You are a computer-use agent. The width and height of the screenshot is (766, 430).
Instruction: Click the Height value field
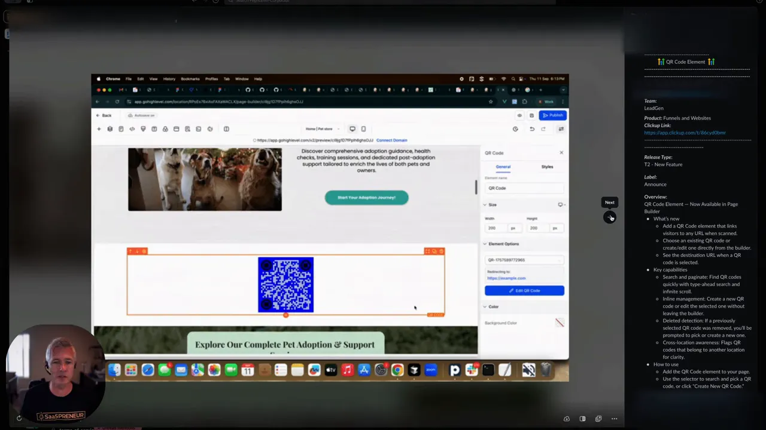tap(537, 228)
